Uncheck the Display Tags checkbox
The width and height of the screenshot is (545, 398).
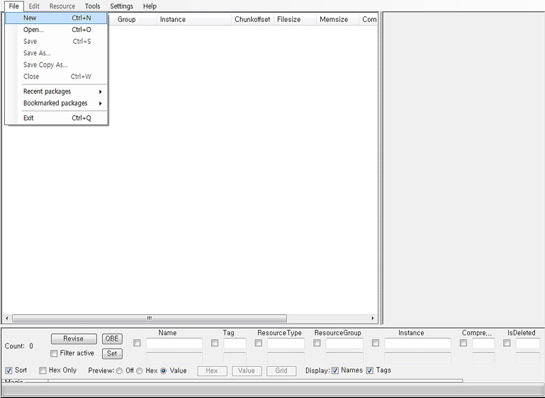[370, 371]
